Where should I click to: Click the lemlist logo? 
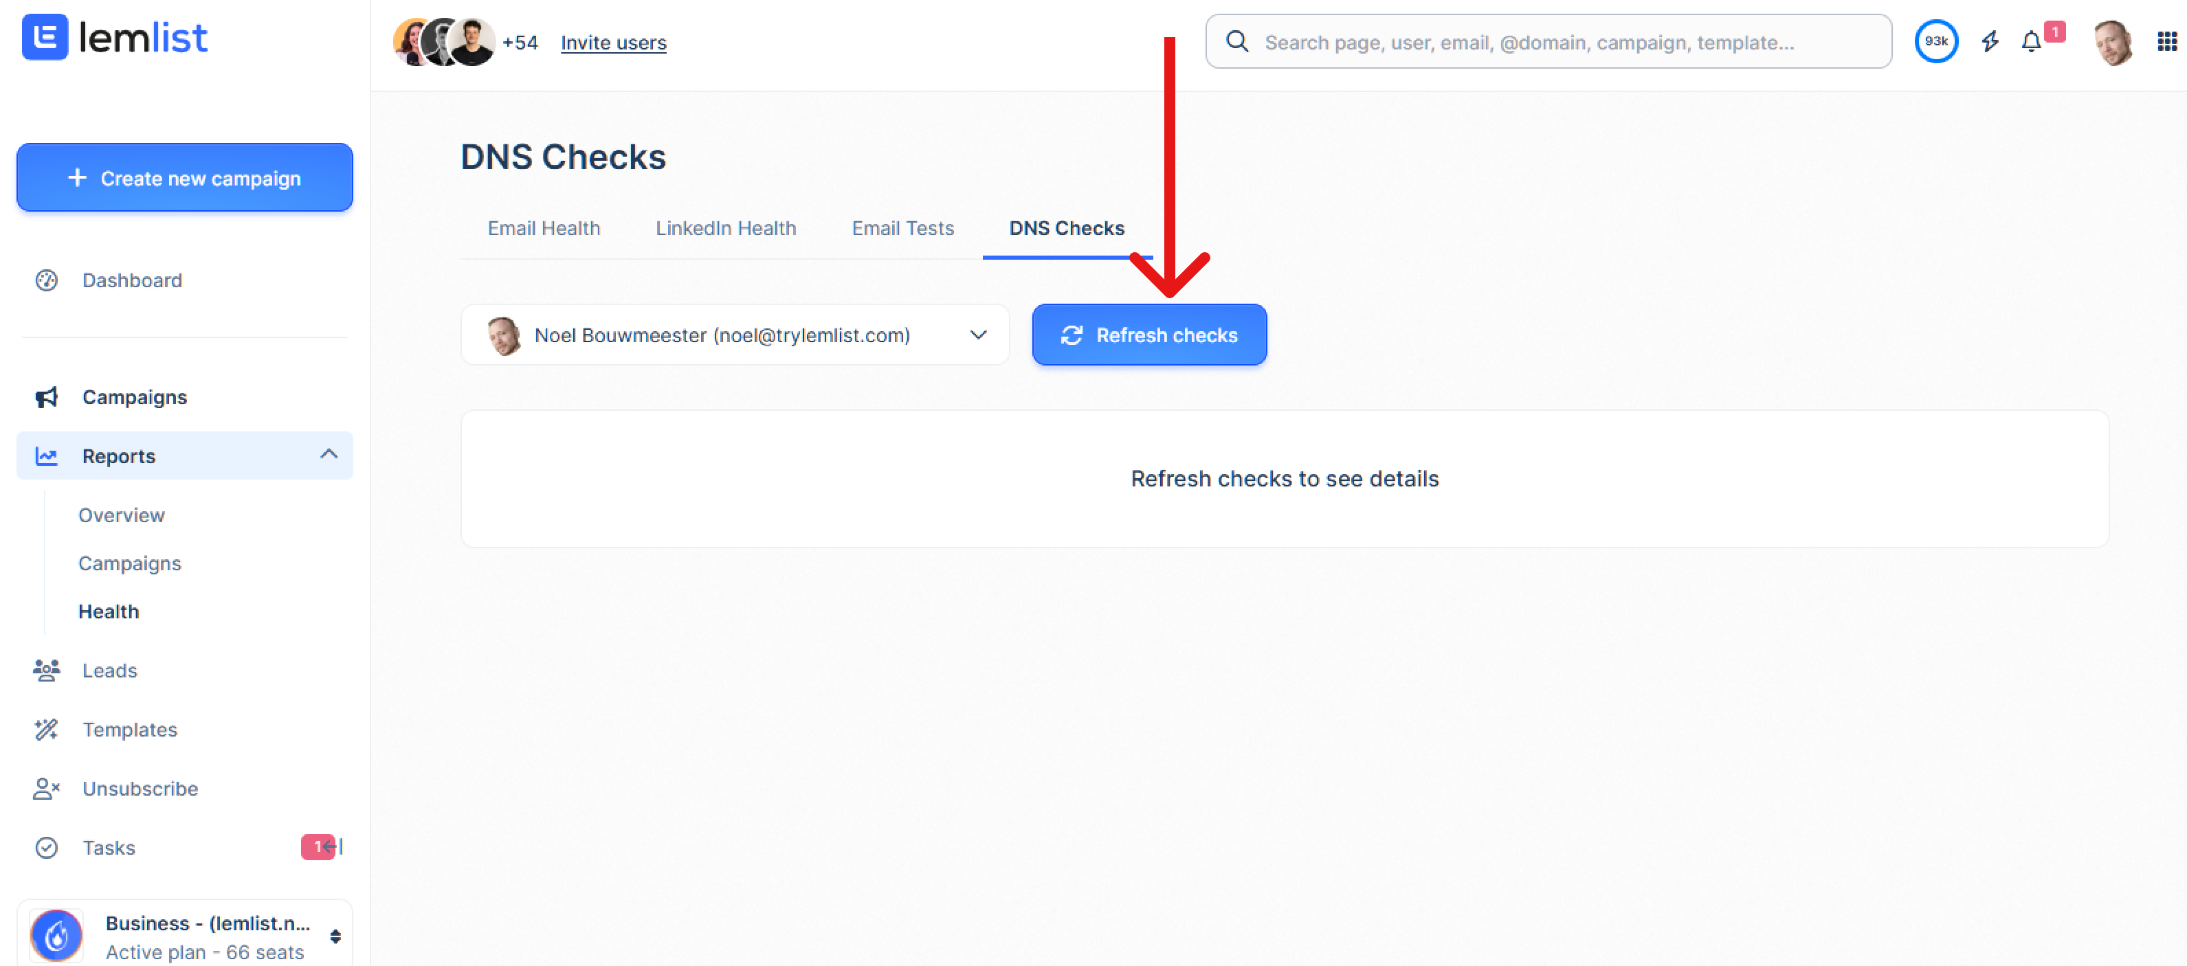pyautogui.click(x=115, y=37)
